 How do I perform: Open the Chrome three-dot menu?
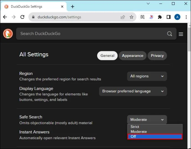click(186, 17)
